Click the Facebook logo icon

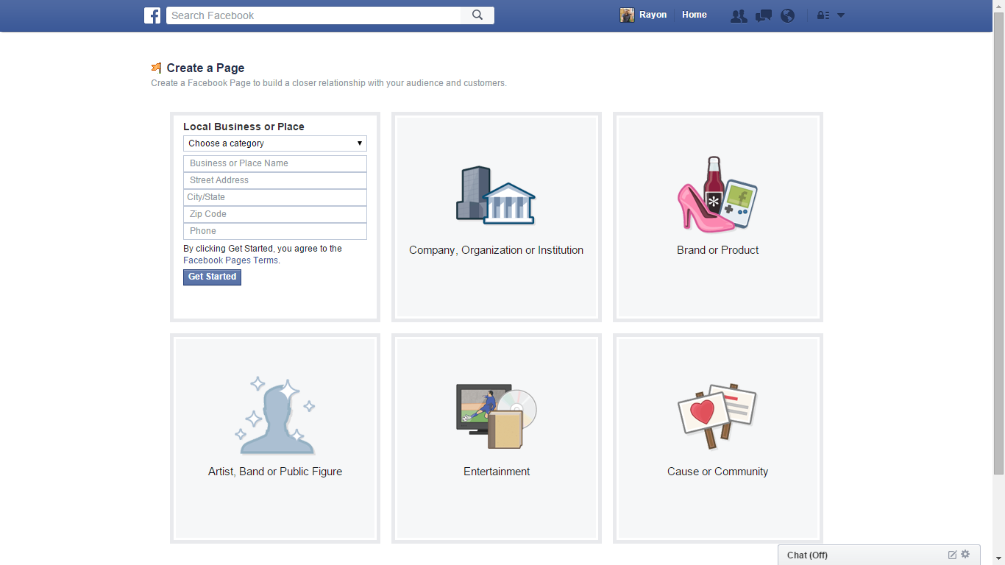pyautogui.click(x=152, y=15)
